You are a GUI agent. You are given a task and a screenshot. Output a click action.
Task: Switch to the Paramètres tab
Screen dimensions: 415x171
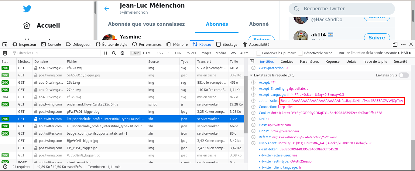click(x=310, y=62)
